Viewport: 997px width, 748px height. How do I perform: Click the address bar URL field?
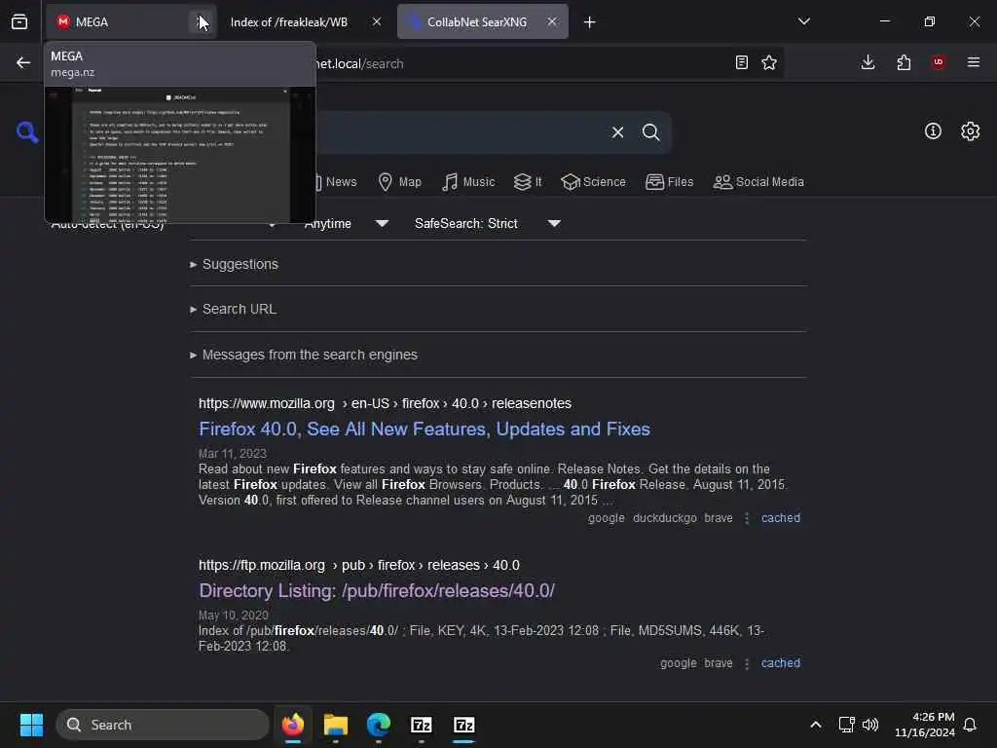coord(522,63)
